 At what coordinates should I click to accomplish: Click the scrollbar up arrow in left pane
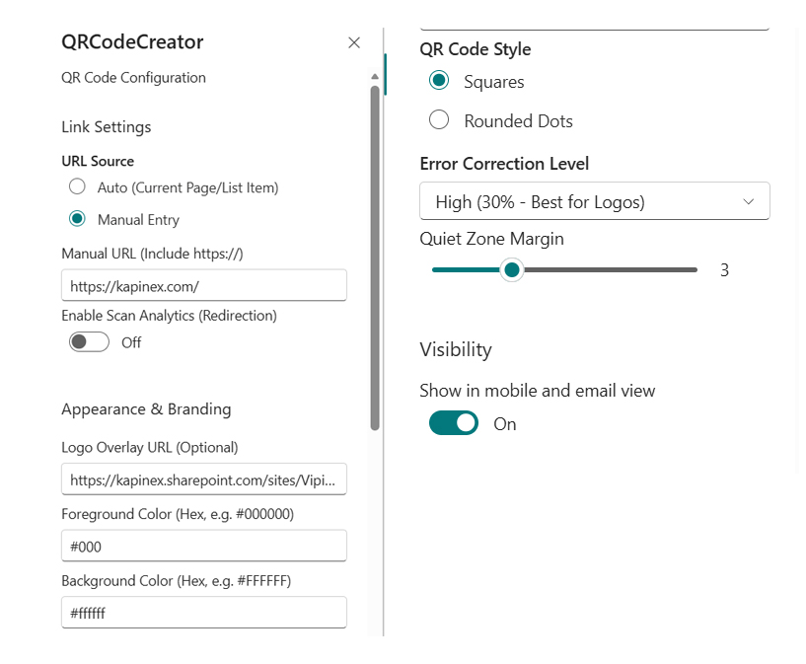point(375,77)
